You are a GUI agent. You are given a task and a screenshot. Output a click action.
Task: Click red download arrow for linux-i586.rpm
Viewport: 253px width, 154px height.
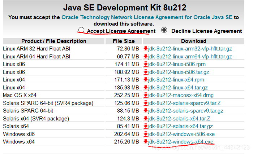146,64
